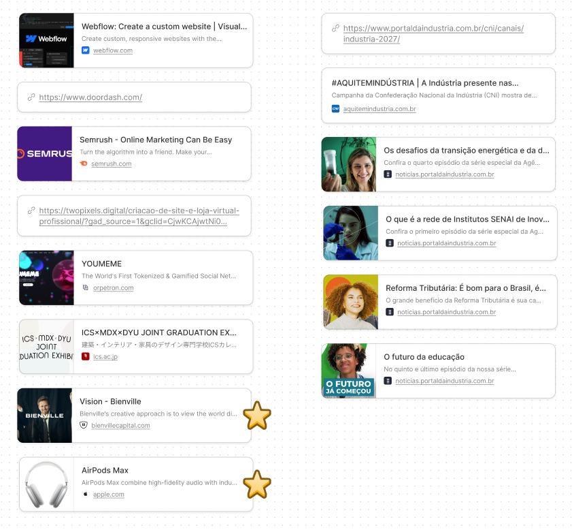Open noticias link on Institutos SENAI card

(x=446, y=243)
